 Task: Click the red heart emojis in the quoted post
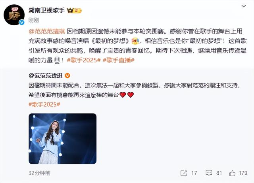click(127, 95)
